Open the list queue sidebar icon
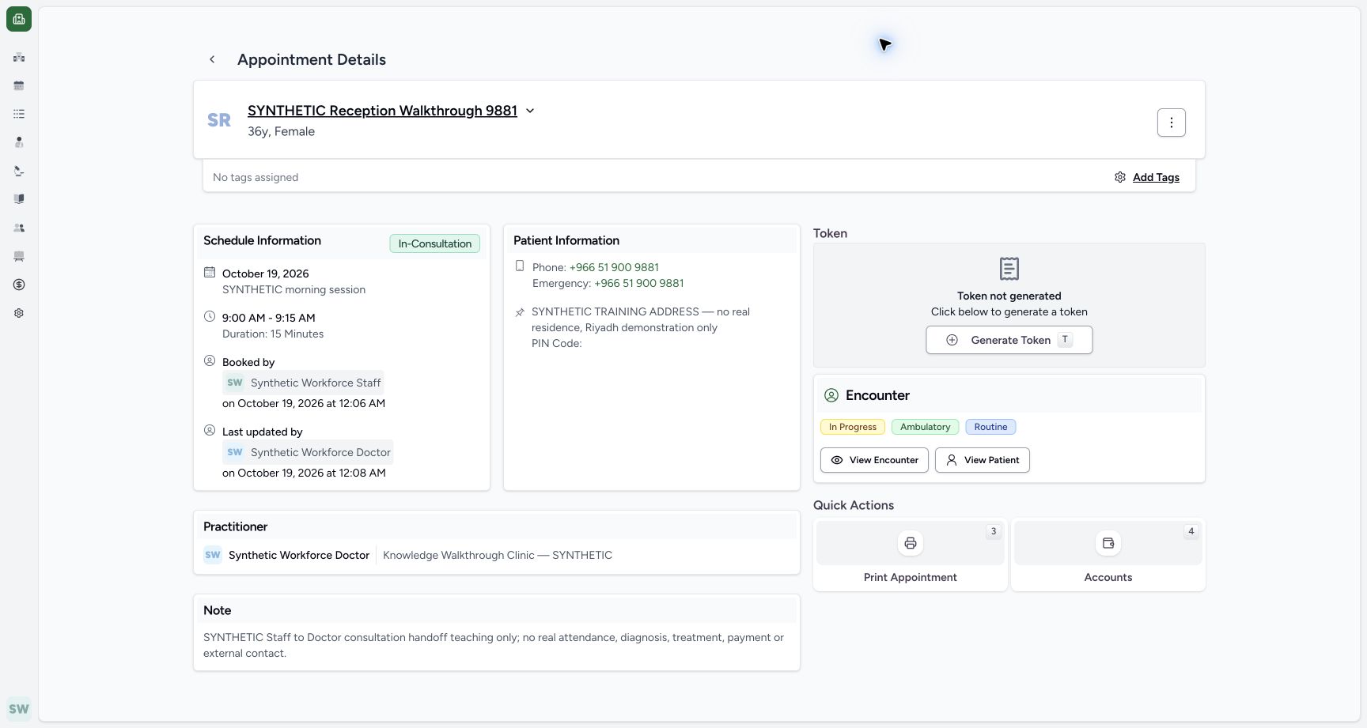1367x728 pixels. tap(19, 114)
